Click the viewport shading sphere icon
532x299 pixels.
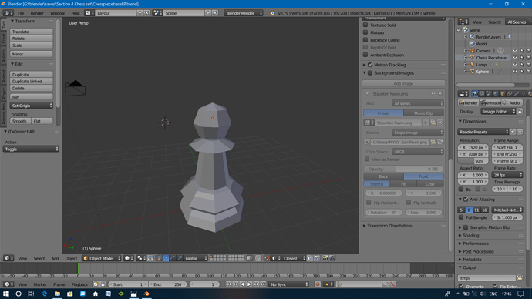click(x=129, y=258)
